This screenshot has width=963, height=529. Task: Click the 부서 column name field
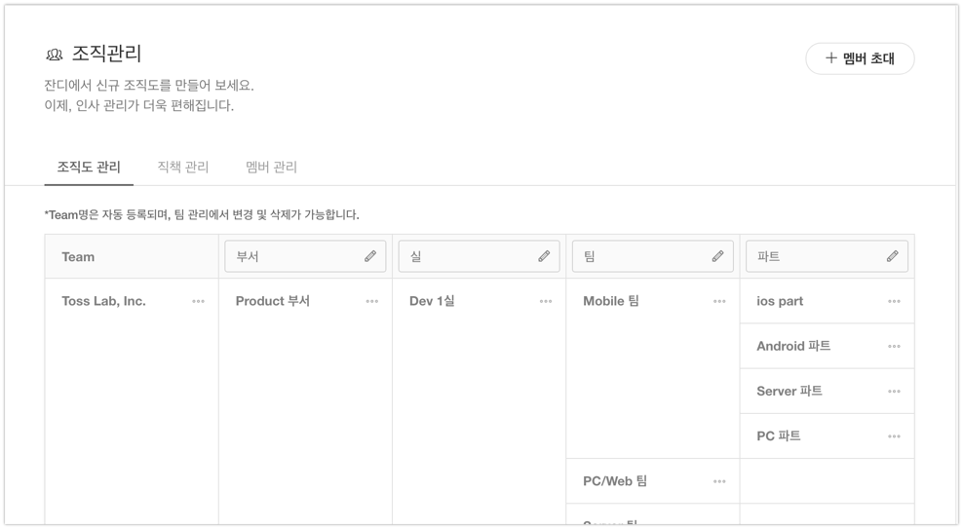pos(292,256)
